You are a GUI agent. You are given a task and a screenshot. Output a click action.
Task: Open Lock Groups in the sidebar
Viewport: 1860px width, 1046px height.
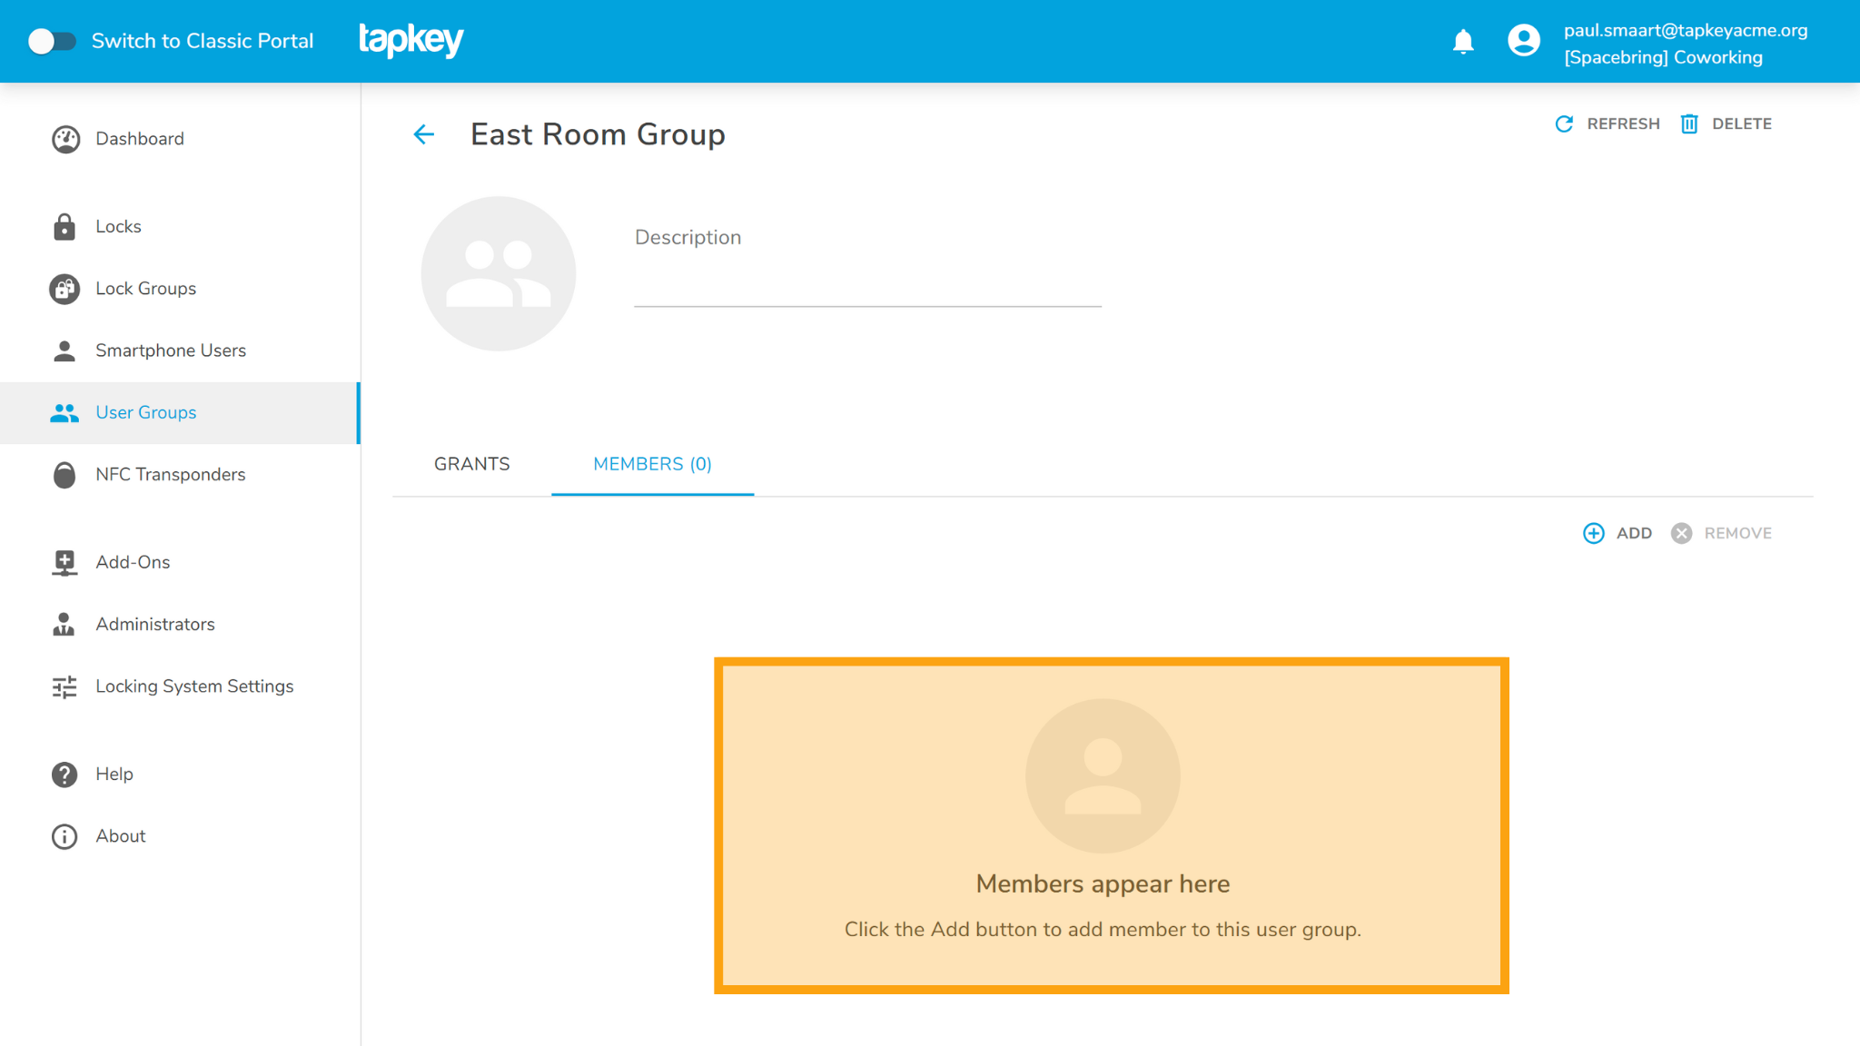(180, 289)
